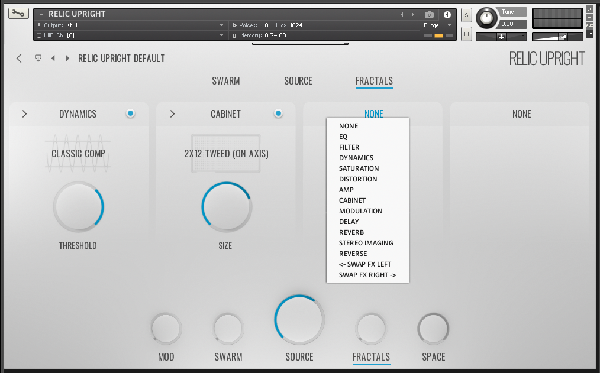
Task: Click the output volume slider
Action: click(x=557, y=37)
